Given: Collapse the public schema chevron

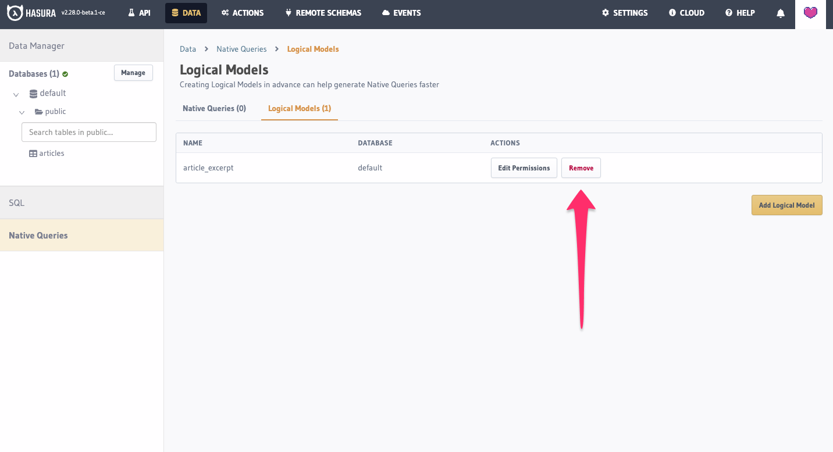Looking at the screenshot, I should (x=22, y=112).
